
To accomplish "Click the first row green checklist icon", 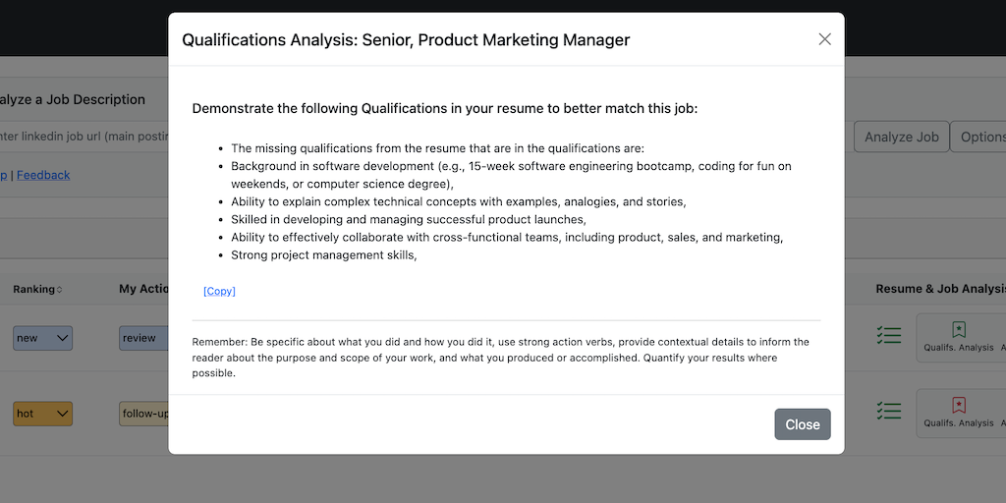I will click(889, 336).
